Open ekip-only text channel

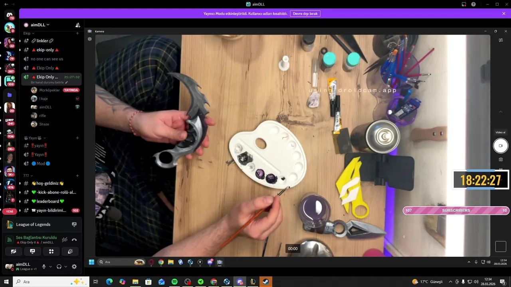[x=51, y=50]
